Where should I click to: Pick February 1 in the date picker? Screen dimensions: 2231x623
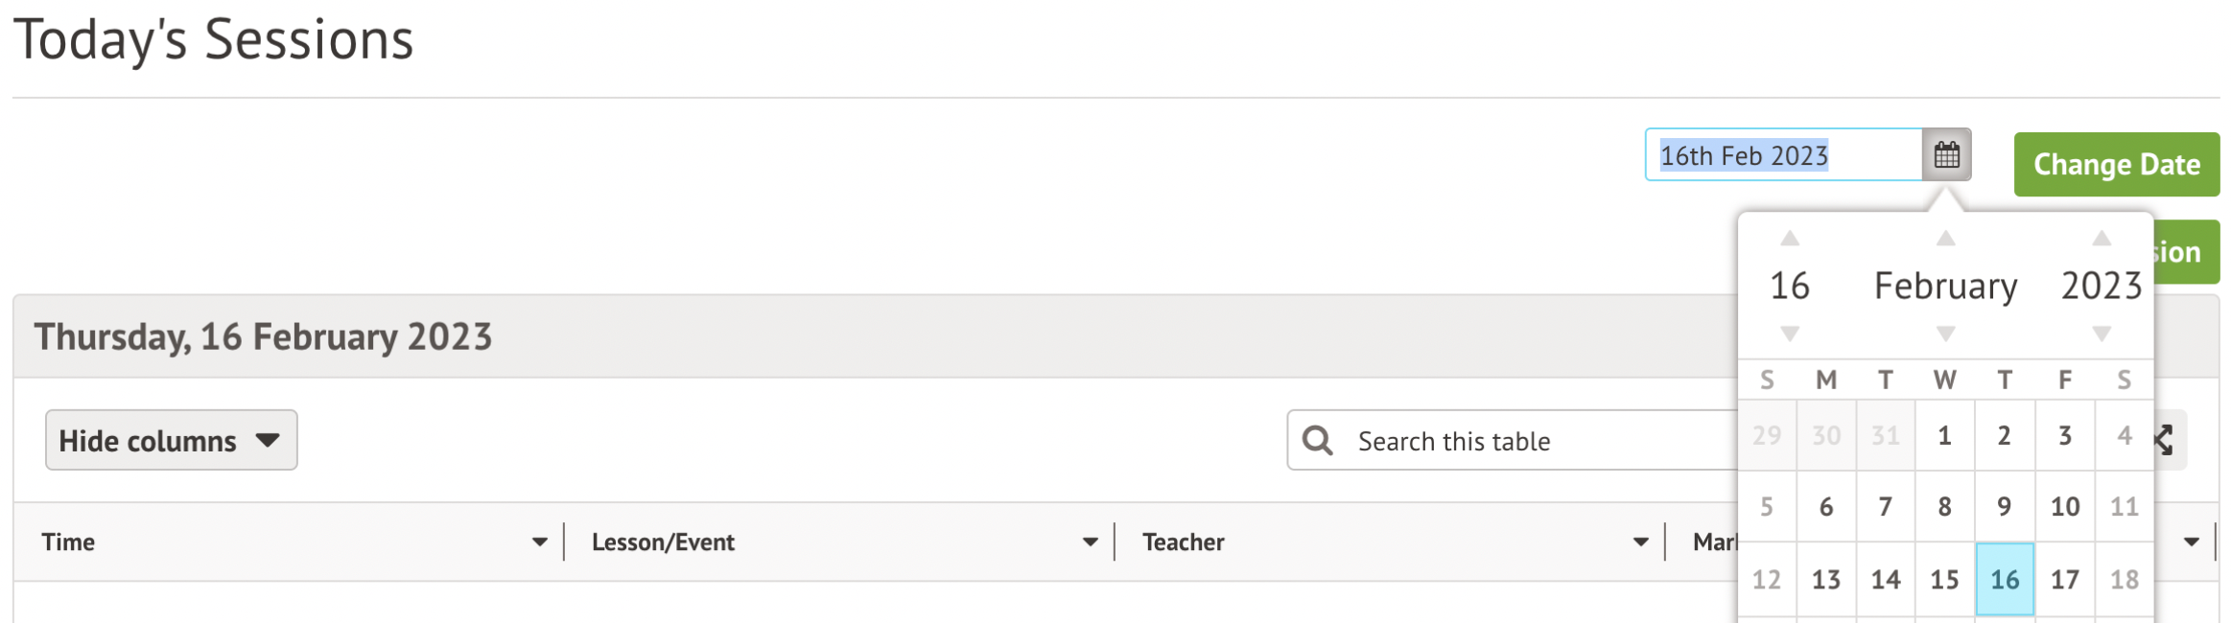(1944, 436)
